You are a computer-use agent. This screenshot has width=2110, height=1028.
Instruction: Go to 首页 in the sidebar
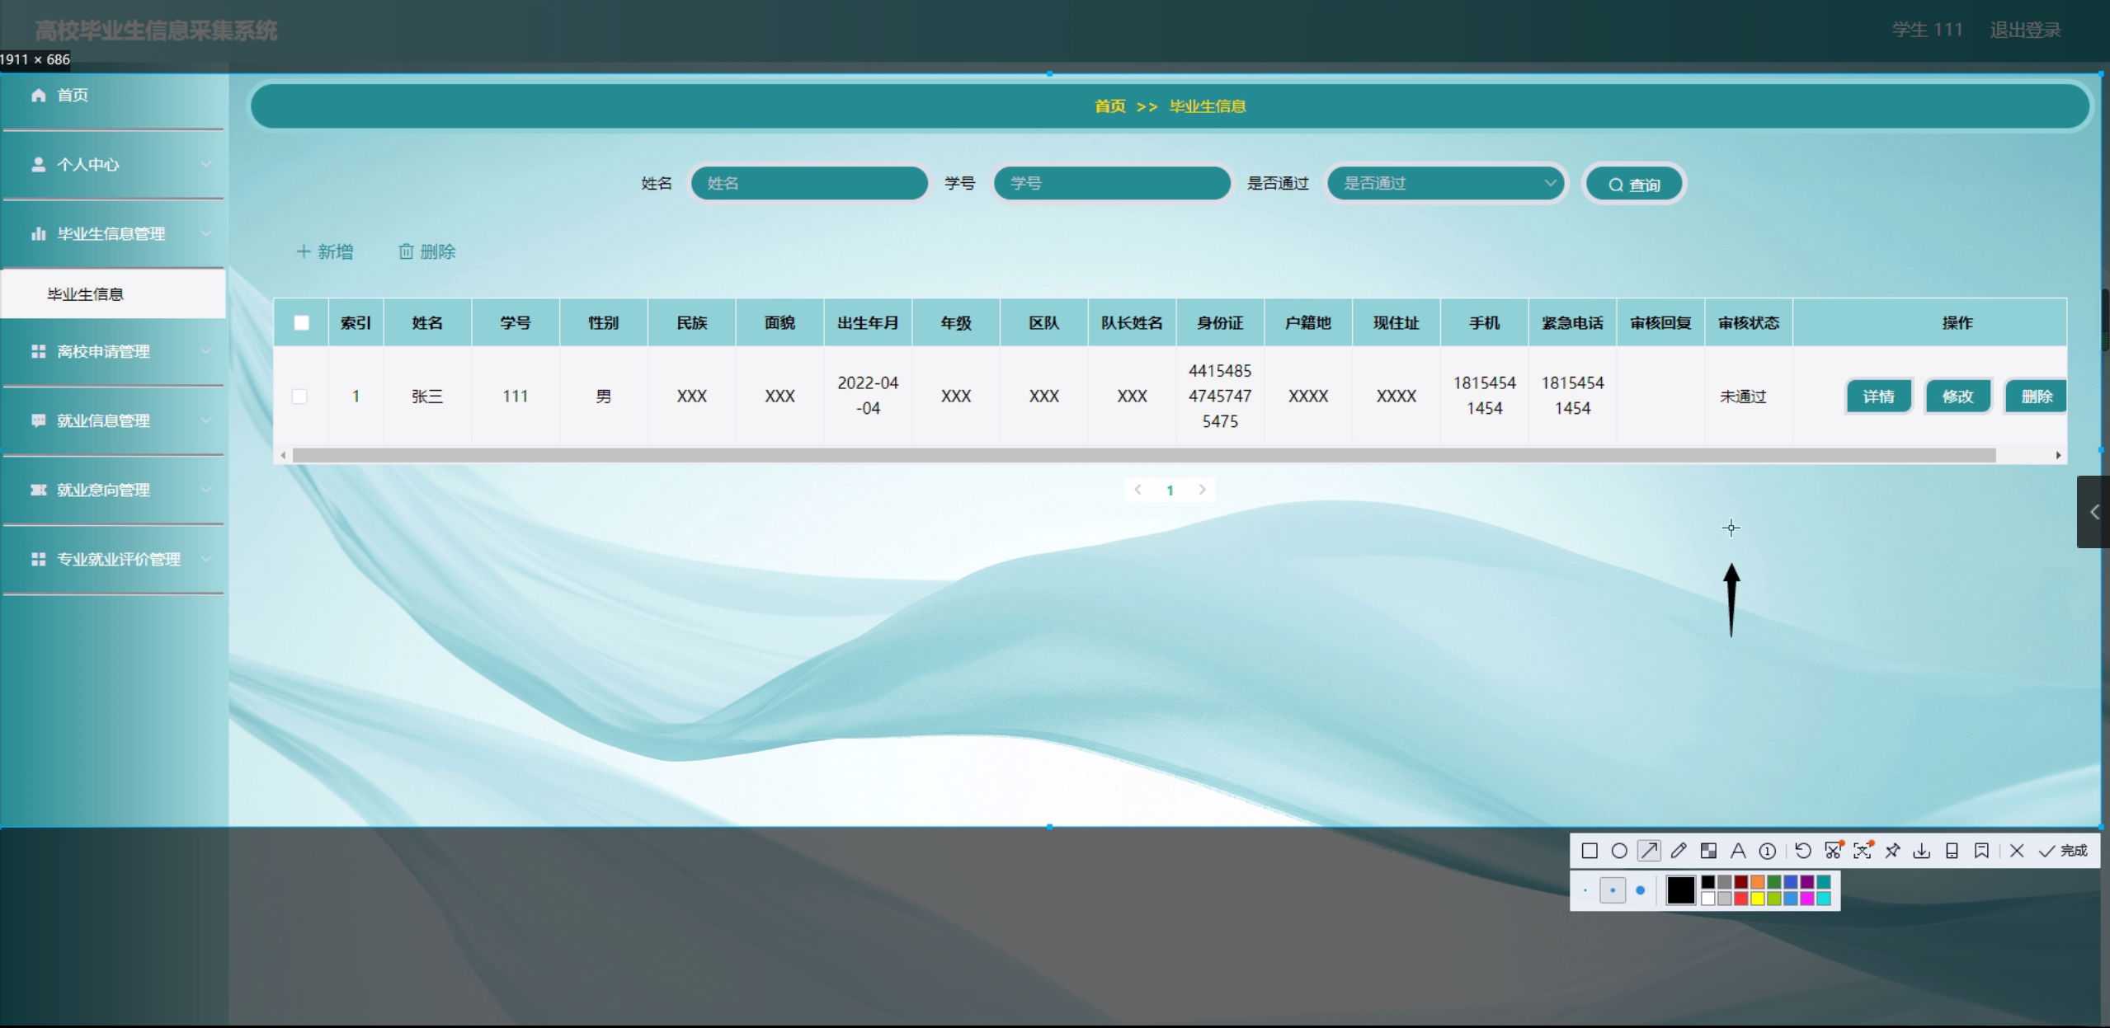pos(73,96)
